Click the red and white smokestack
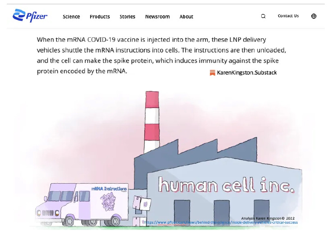Image resolution: width=327 pixels, height=243 pixels. click(x=152, y=122)
